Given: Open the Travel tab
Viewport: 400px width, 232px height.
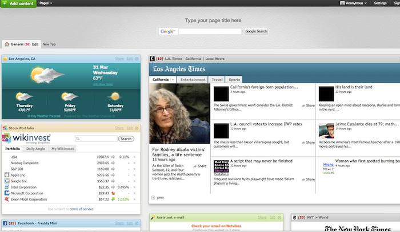Looking at the screenshot, I should click(217, 80).
